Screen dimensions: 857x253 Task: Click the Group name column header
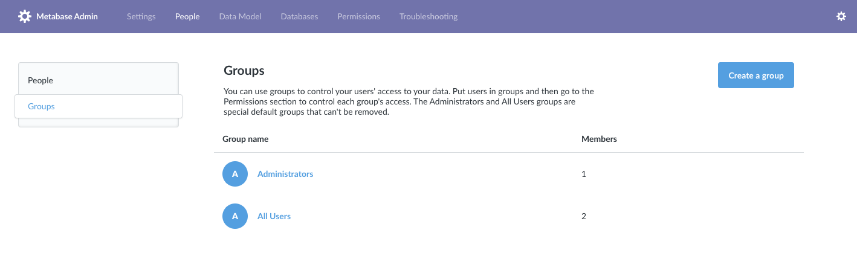245,139
